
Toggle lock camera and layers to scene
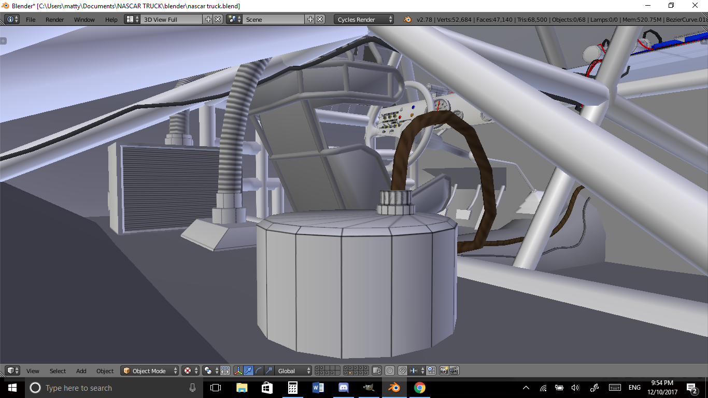coord(377,371)
